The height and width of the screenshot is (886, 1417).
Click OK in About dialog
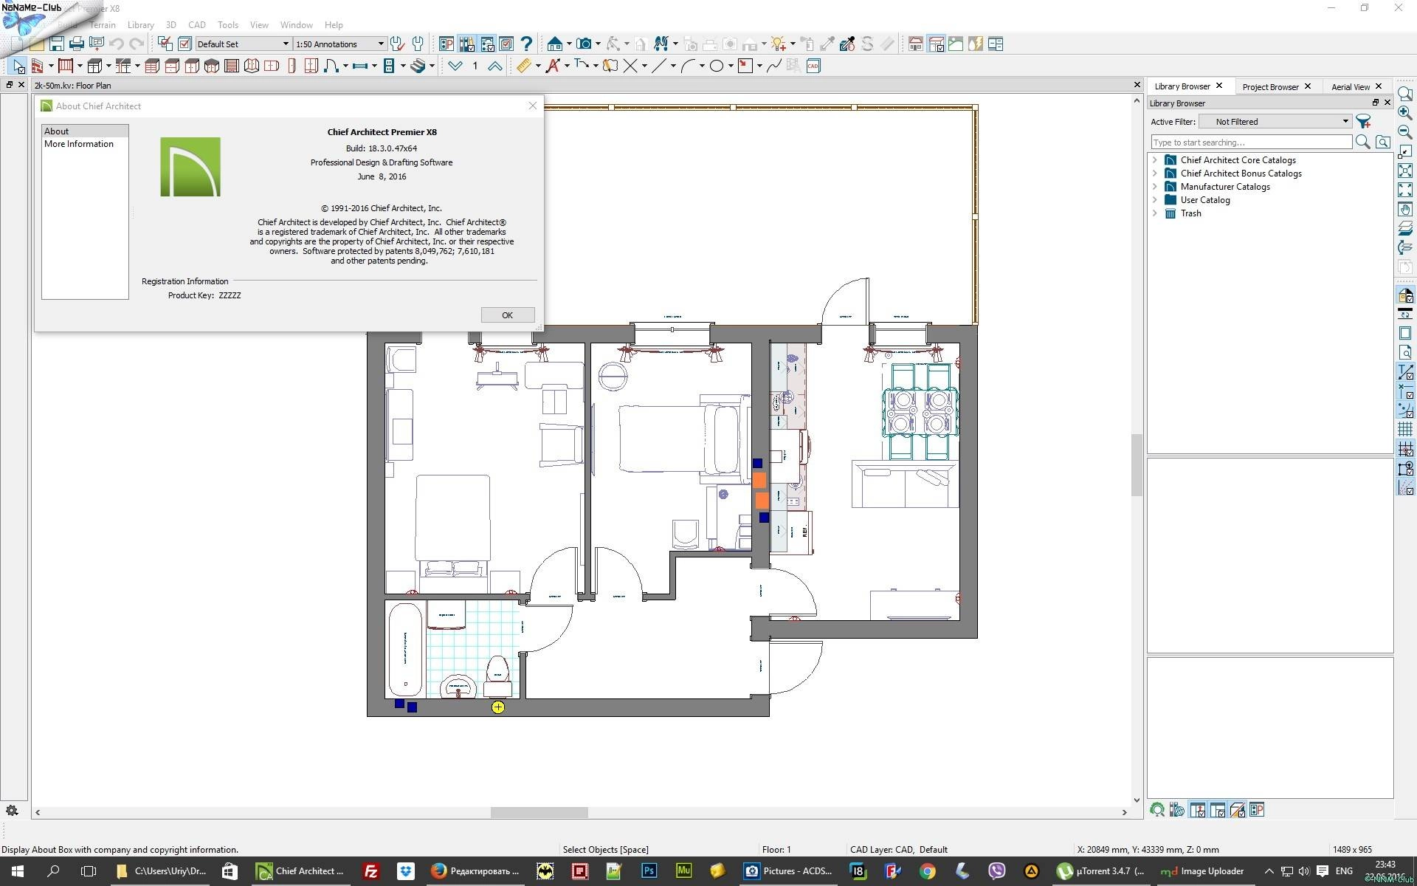coord(508,315)
